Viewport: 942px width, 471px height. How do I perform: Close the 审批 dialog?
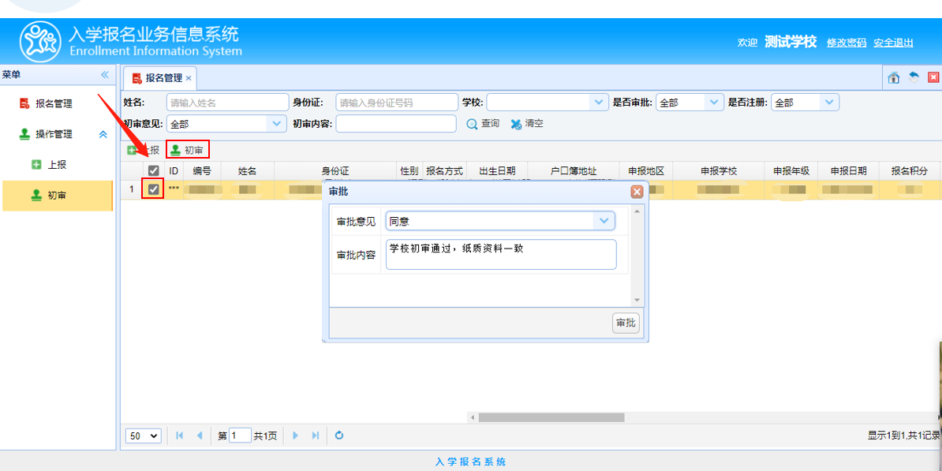point(637,192)
